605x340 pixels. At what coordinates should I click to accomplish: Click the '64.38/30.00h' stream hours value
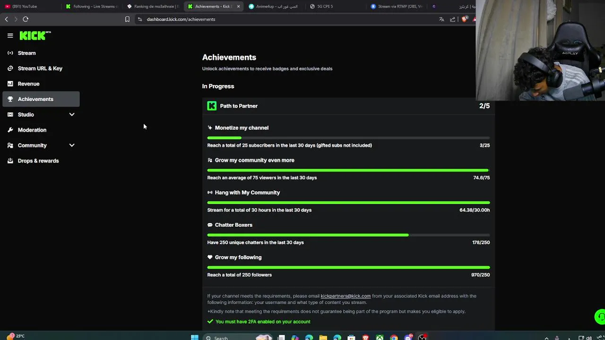point(475,210)
